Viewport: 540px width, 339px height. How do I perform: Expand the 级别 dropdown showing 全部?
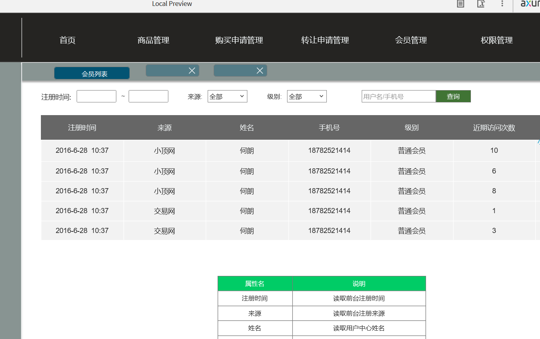tap(307, 96)
